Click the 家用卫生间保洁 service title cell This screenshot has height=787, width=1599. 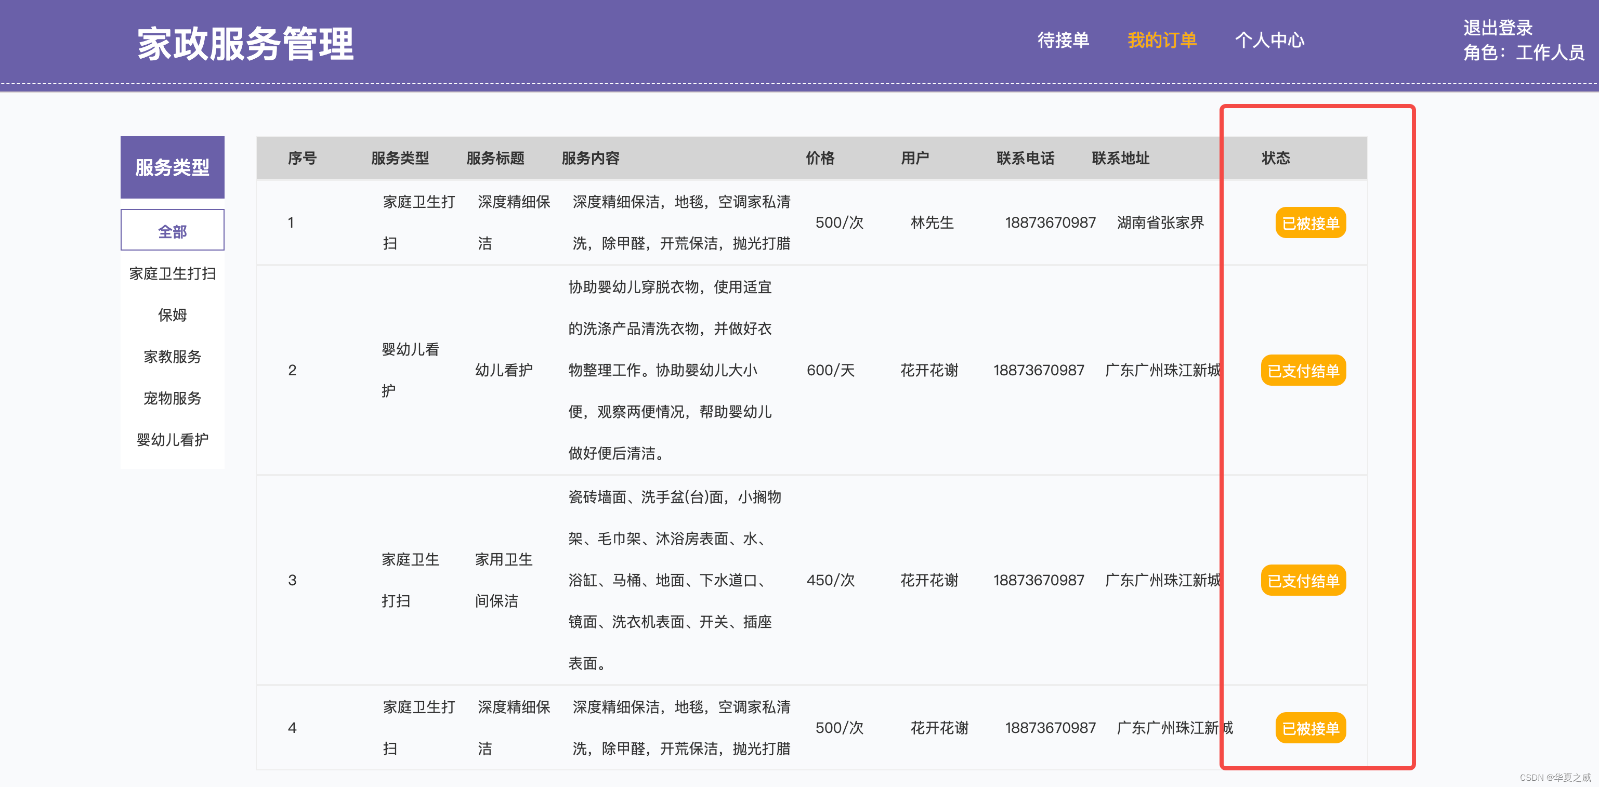click(x=503, y=580)
